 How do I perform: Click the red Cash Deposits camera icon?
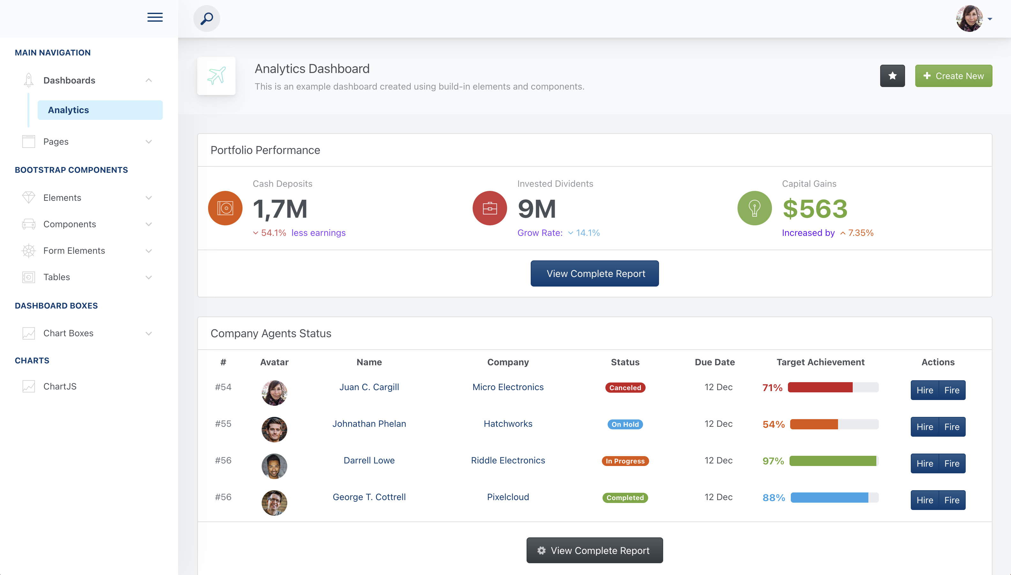click(x=225, y=208)
